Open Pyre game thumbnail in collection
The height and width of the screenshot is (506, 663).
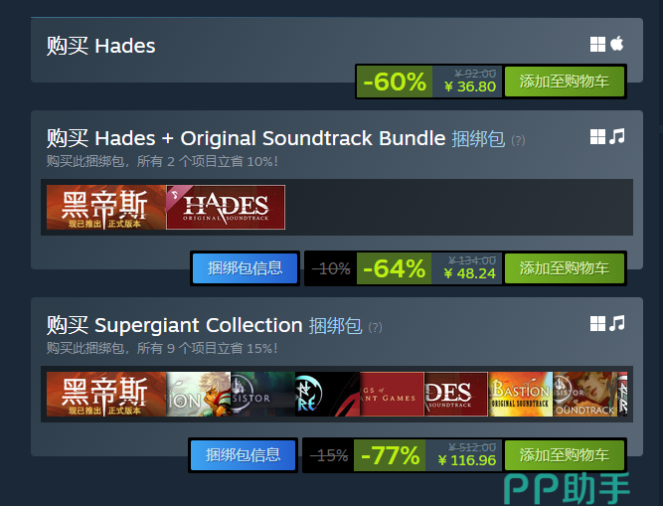[327, 394]
